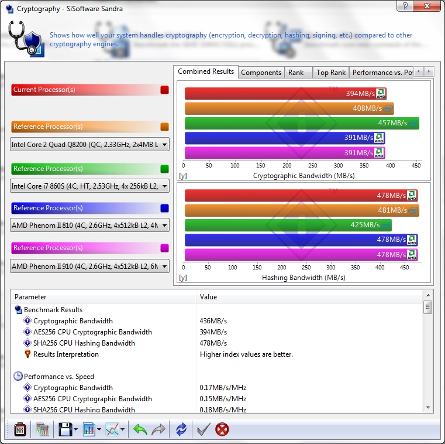Image resolution: width=445 pixels, height=444 pixels.
Task: Click the Performance vs. Speed clock icon
Action: pyautogui.click(x=18, y=376)
